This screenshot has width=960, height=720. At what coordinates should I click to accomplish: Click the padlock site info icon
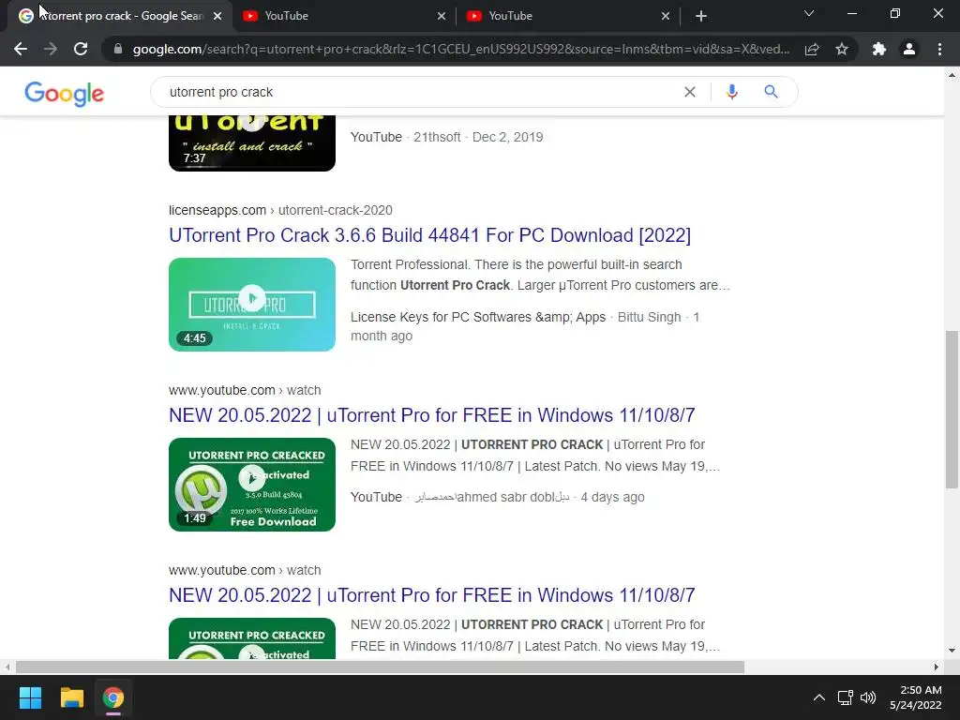pos(118,49)
